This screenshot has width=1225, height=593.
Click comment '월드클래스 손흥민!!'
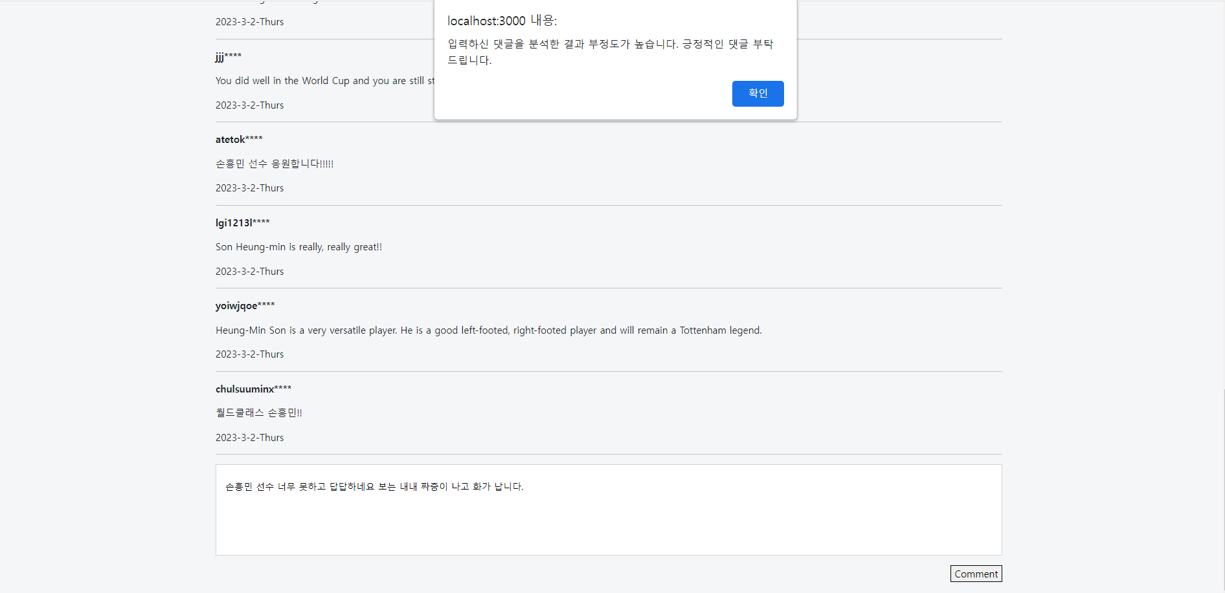(259, 413)
